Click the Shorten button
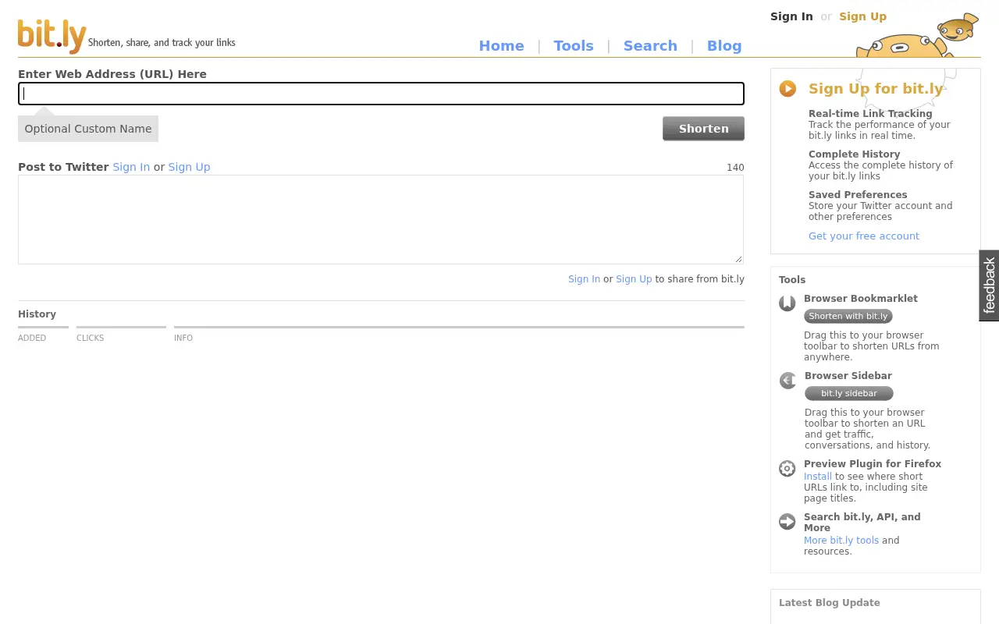Screen dimensions: 999x624 tap(703, 129)
